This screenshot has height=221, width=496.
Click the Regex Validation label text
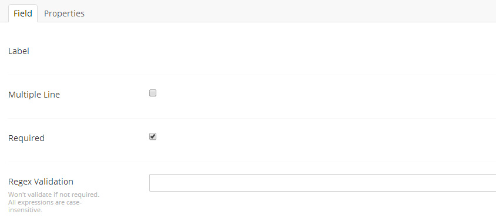[41, 182]
